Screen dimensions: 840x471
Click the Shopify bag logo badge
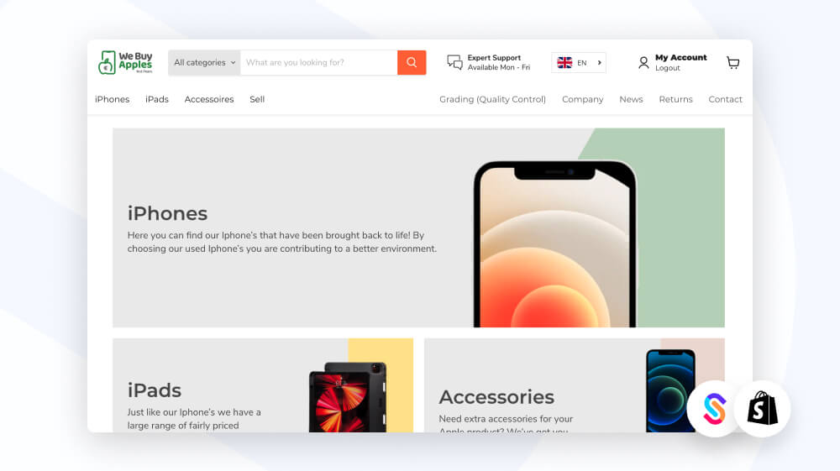tap(763, 408)
